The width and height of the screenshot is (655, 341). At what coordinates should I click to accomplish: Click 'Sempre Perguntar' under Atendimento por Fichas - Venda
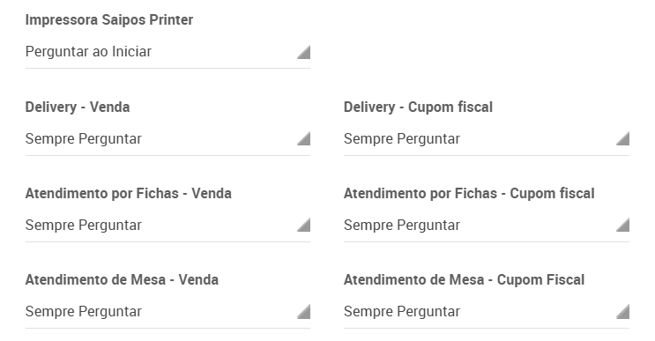(84, 226)
